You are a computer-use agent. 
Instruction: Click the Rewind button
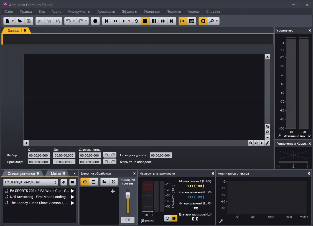coord(115,21)
